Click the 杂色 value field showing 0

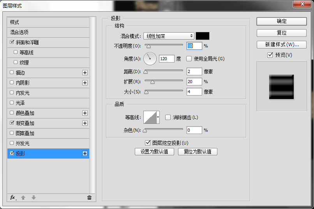coord(194,130)
